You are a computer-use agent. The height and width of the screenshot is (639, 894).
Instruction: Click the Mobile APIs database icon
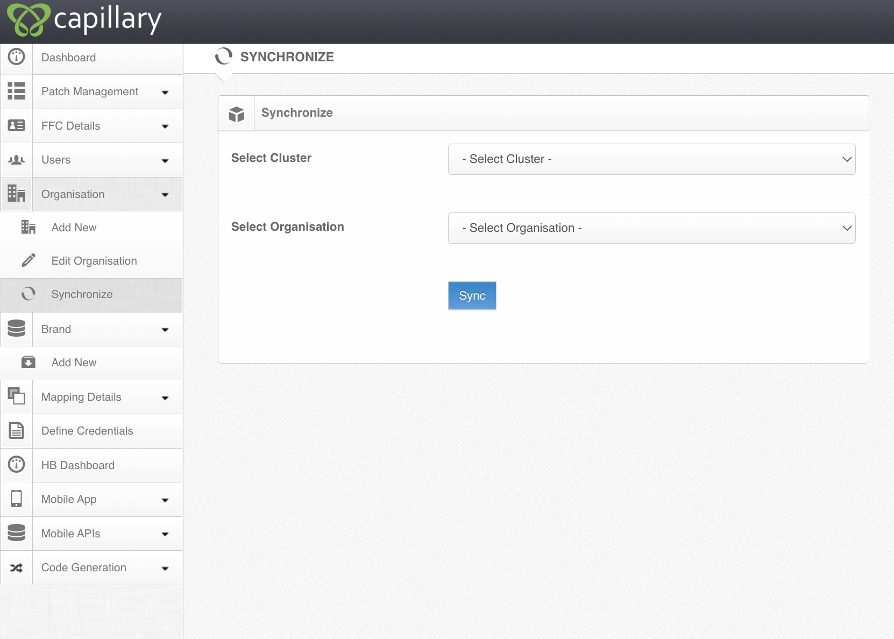[x=17, y=532]
